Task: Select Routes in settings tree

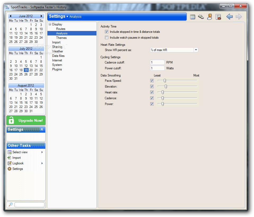Action: point(61,29)
